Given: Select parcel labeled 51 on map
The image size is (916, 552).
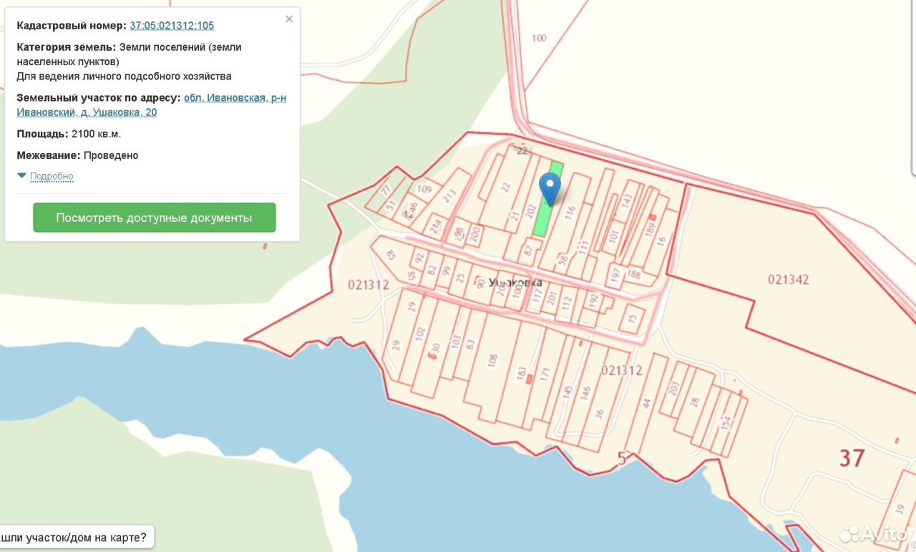Looking at the screenshot, I should point(391,205).
